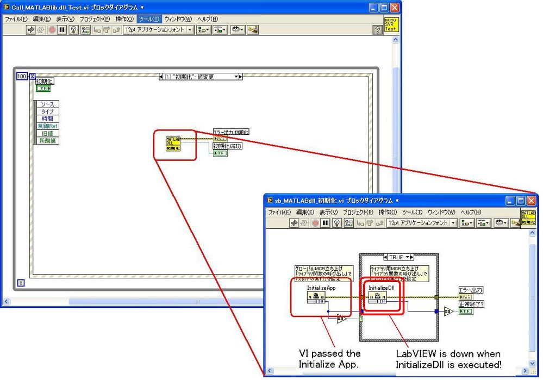
Task: Toggle Retain Wire Values in Call_MATLABlib.dll_Test.vi toolbar
Action: (85, 30)
